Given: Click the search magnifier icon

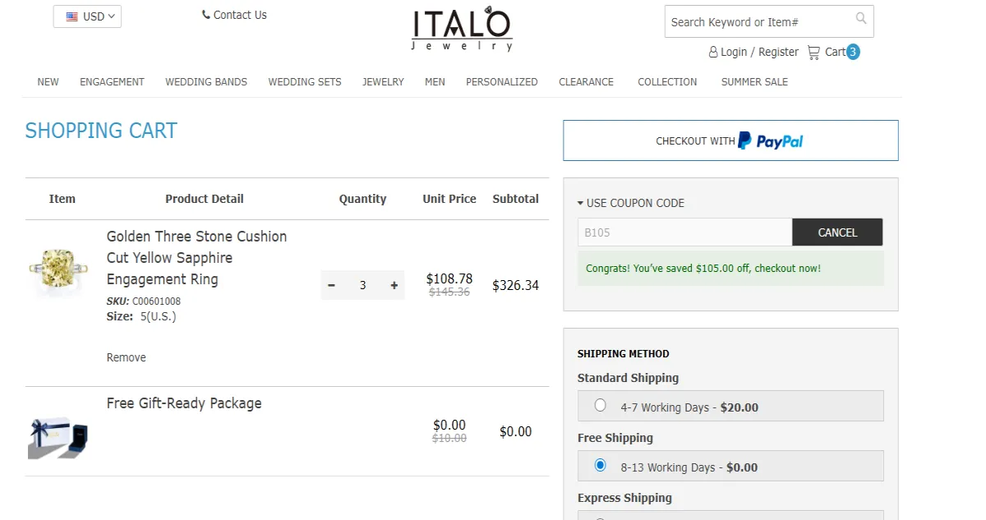Looking at the screenshot, I should tap(860, 18).
